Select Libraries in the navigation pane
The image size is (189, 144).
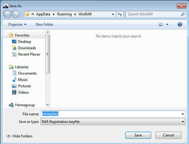22,67
